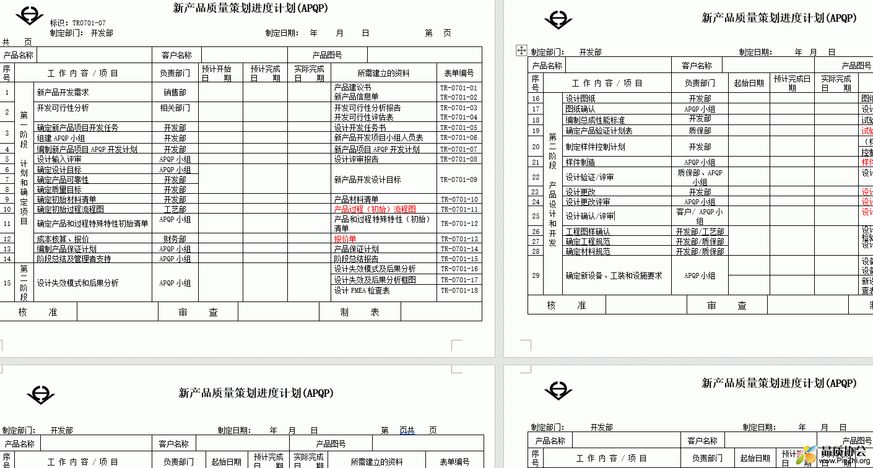This screenshot has width=873, height=468.
Task: Click the 设计失效模式和后果分析 work item
Action: click(x=77, y=283)
